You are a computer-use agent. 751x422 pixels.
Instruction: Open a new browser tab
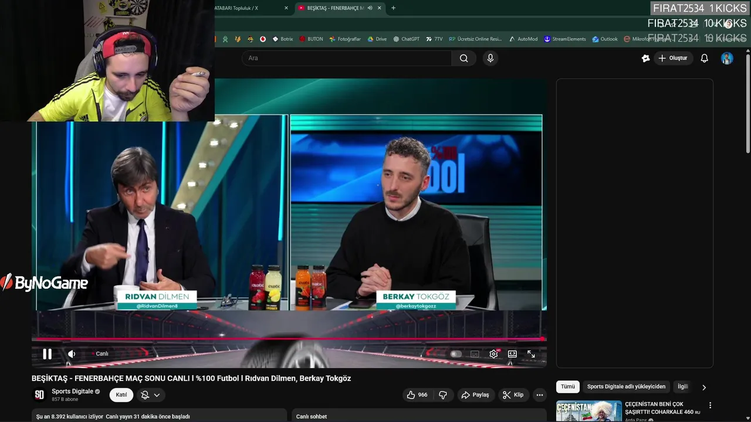[393, 8]
